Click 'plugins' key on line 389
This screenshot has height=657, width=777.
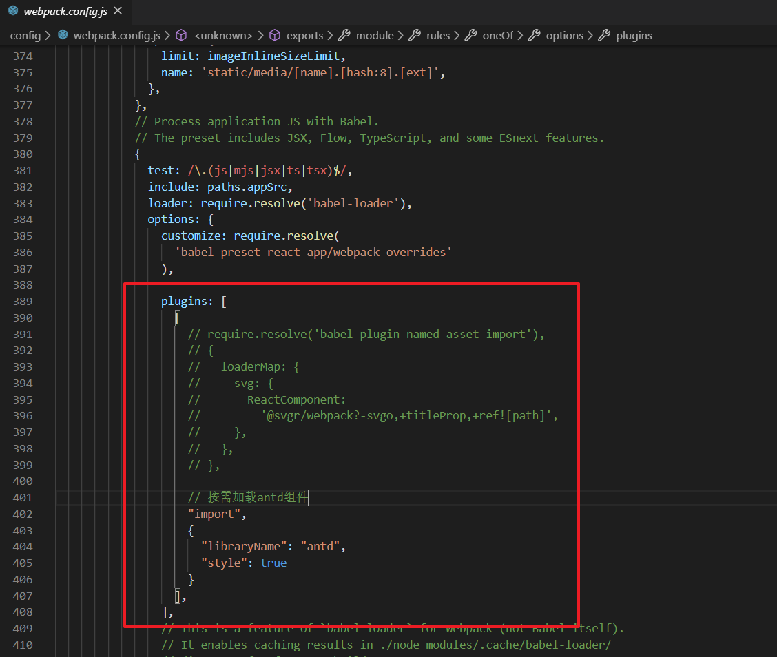(184, 301)
